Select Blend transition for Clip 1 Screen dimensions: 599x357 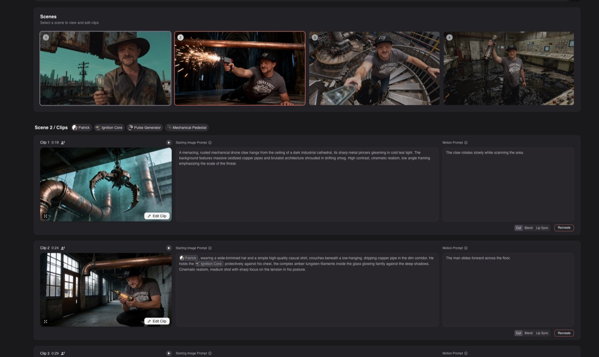pyautogui.click(x=528, y=228)
